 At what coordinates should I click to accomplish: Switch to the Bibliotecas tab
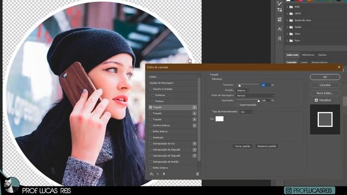(x=308, y=55)
